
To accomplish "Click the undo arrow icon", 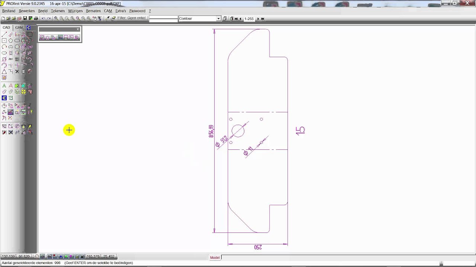I will (43, 18).
